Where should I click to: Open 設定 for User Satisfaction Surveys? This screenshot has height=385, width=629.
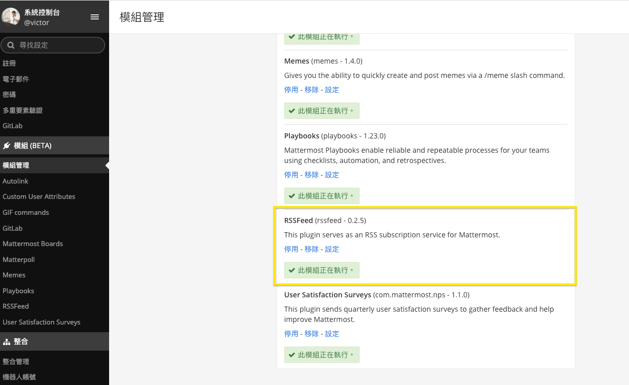(x=332, y=334)
